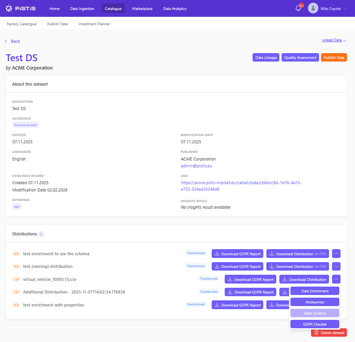Open the admin@pistis.eu email link
Viewport: 355px width, 342px height.
coord(196,166)
